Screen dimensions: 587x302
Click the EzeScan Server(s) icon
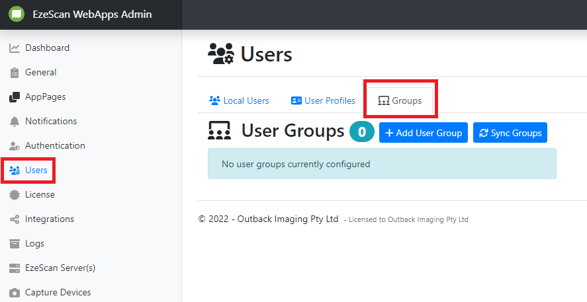15,268
